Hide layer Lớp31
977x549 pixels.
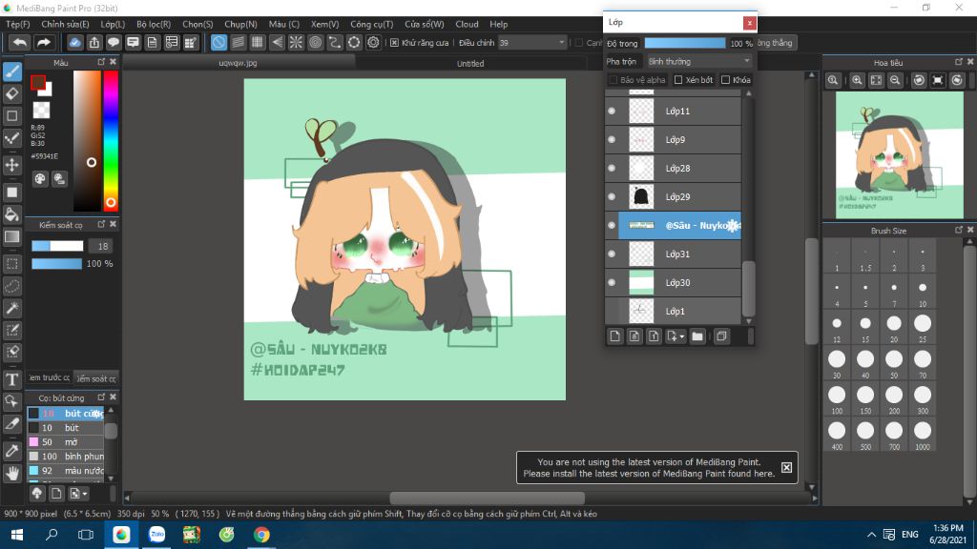(x=612, y=254)
